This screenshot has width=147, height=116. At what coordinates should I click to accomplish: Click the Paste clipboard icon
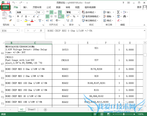5,14
